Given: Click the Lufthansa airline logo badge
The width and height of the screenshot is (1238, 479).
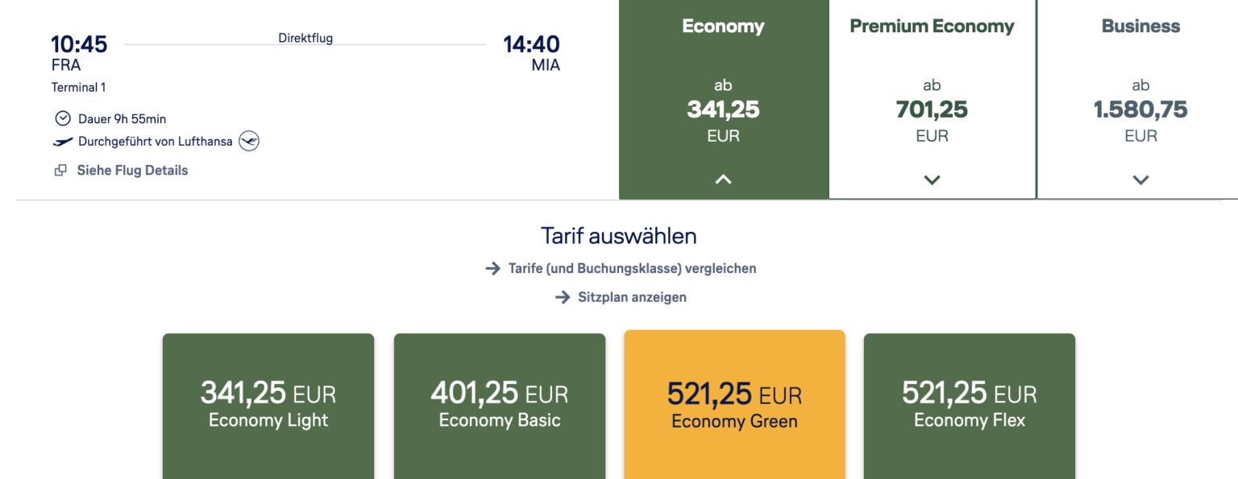Looking at the screenshot, I should [248, 141].
